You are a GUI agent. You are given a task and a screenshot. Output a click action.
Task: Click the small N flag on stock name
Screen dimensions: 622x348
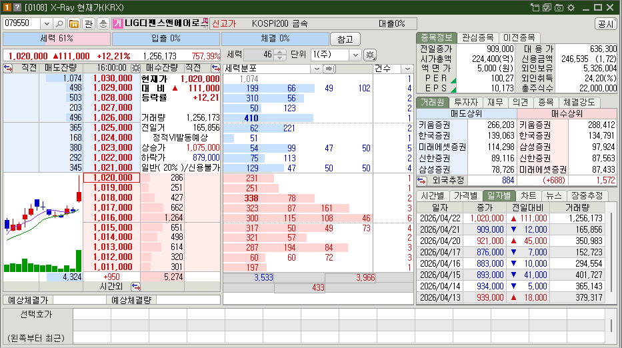[x=205, y=21]
